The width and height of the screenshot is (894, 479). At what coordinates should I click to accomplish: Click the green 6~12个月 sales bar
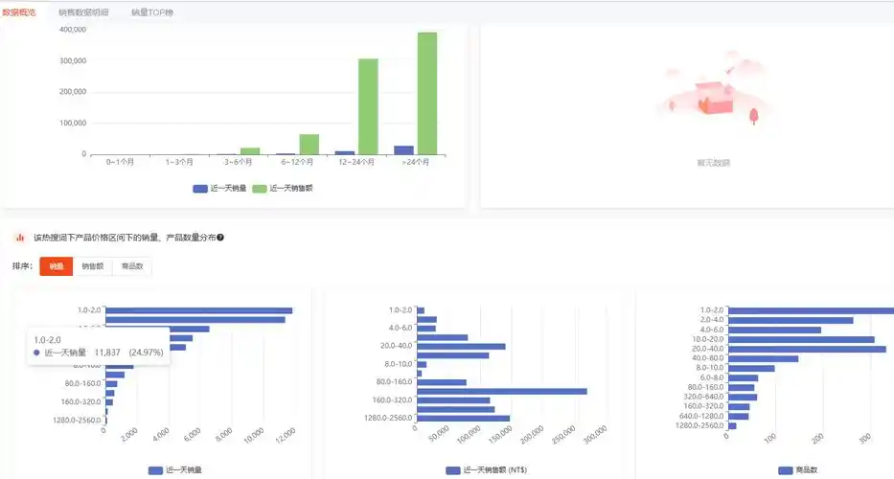point(309,144)
